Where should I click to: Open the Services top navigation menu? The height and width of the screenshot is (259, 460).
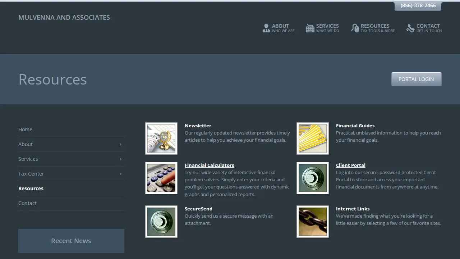(x=322, y=28)
